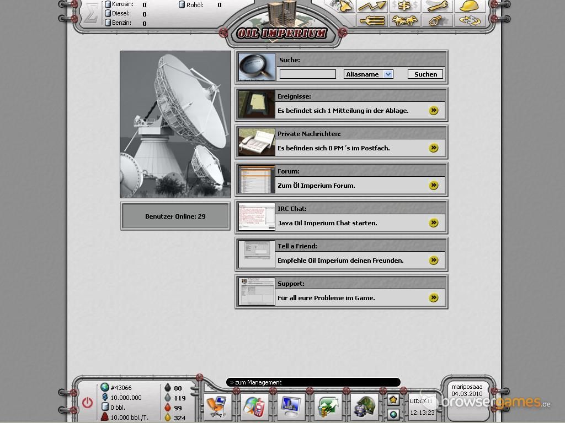565x423 pixels.
Task: Go to Forum via yellow arrow
Action: (x=434, y=185)
